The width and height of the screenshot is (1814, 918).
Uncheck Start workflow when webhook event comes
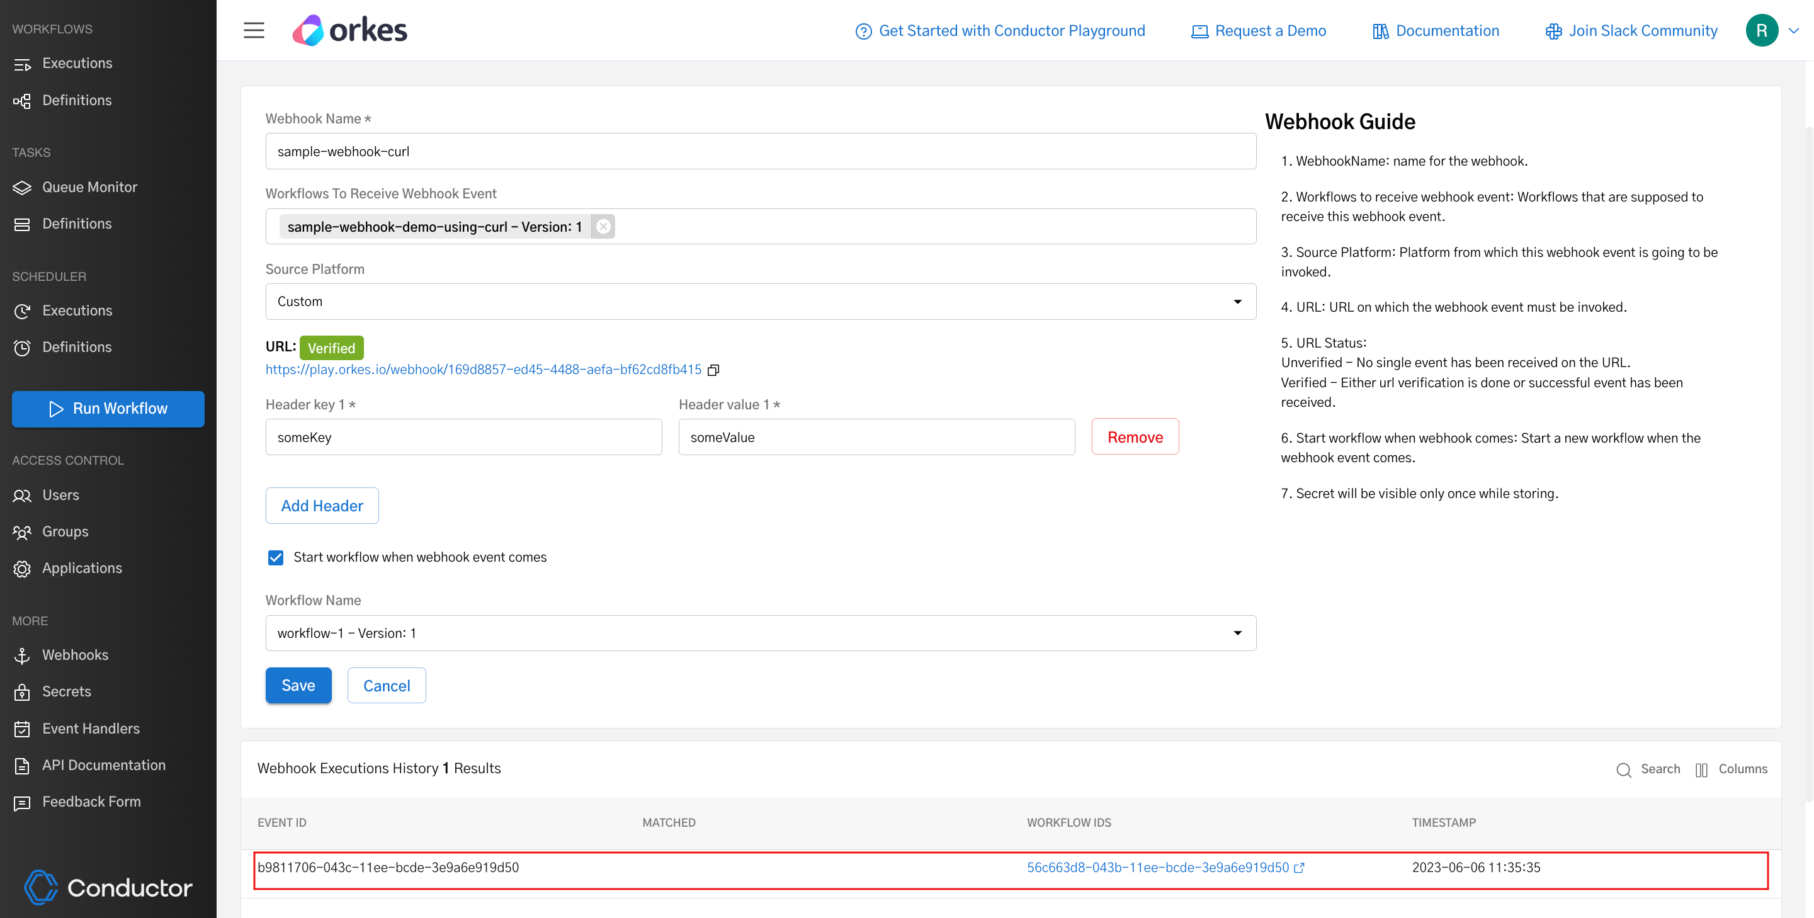[275, 557]
